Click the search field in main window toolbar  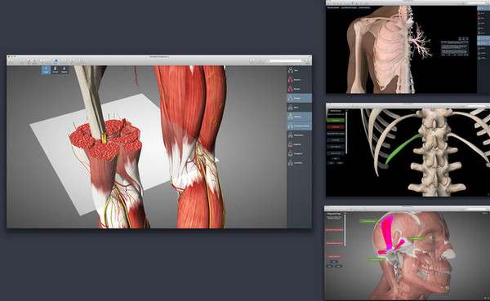pos(285,60)
